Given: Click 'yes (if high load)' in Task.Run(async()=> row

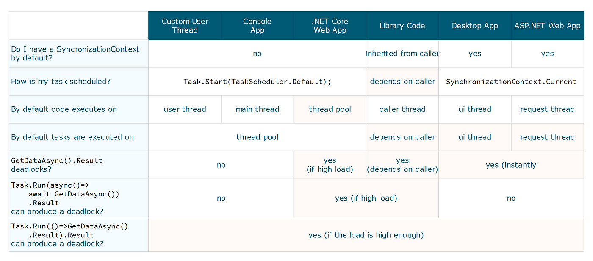Looking at the screenshot, I should tap(366, 198).
